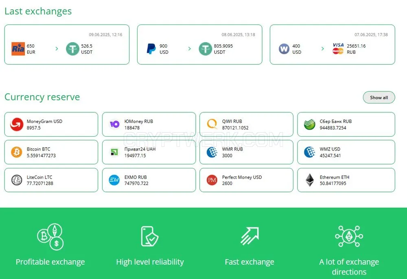The width and height of the screenshot is (407, 279).
Task: Click the PayPal logo in the second exchange card
Action: (x=151, y=49)
